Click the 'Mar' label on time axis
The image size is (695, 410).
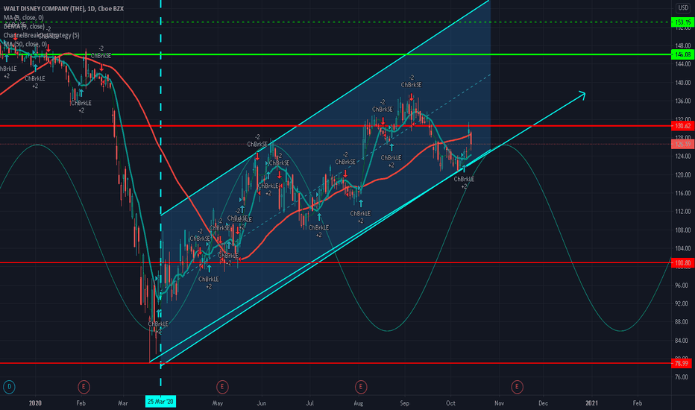(123, 403)
